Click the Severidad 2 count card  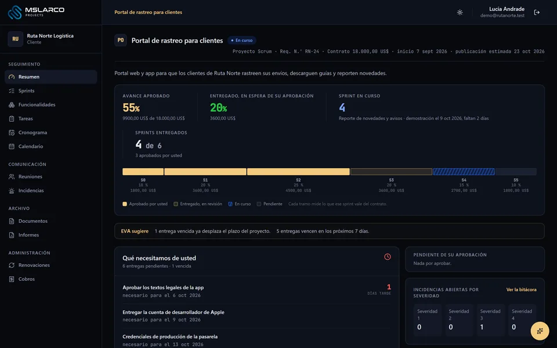[459, 320]
